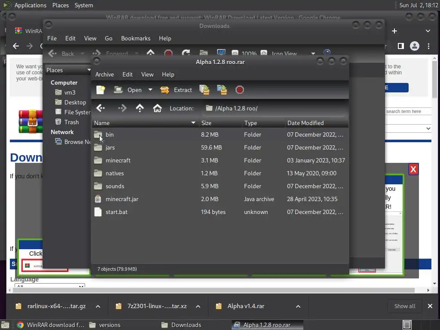Sort by the Type column header

coord(263,123)
